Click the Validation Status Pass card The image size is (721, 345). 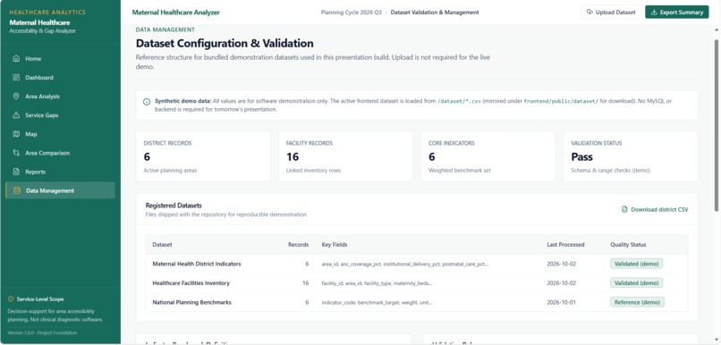631,156
